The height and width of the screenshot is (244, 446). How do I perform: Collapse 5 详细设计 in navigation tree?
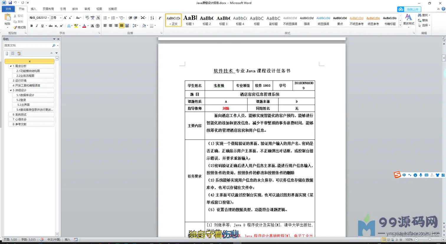pyautogui.click(x=11, y=90)
